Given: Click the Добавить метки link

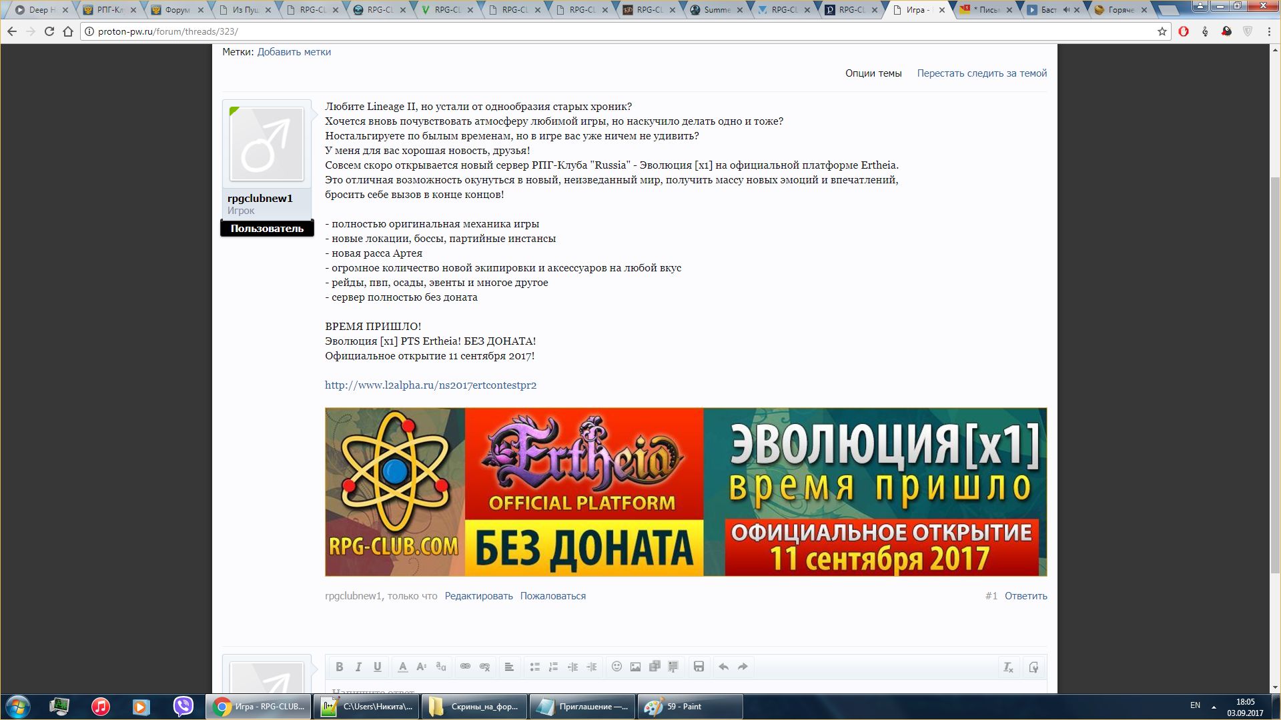Looking at the screenshot, I should tap(294, 52).
